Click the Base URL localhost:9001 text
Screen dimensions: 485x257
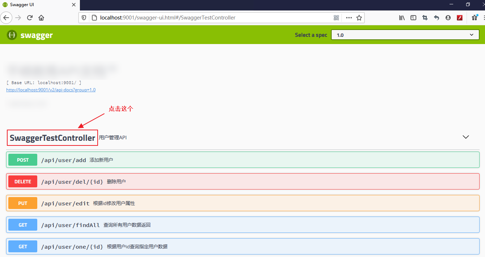point(44,83)
